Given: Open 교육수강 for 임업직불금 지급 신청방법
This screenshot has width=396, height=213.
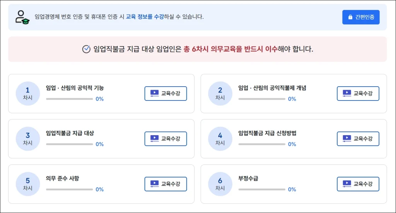Looking at the screenshot, I should coord(358,139).
